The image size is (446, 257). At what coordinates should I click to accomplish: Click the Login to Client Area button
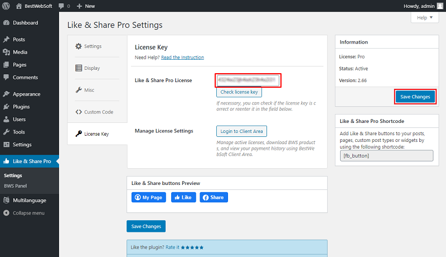pyautogui.click(x=241, y=131)
